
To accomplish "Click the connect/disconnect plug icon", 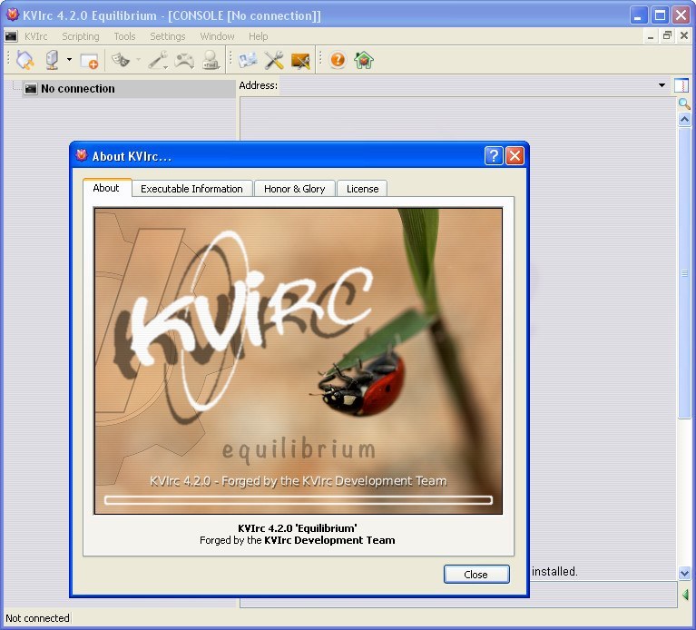I will click(x=25, y=60).
